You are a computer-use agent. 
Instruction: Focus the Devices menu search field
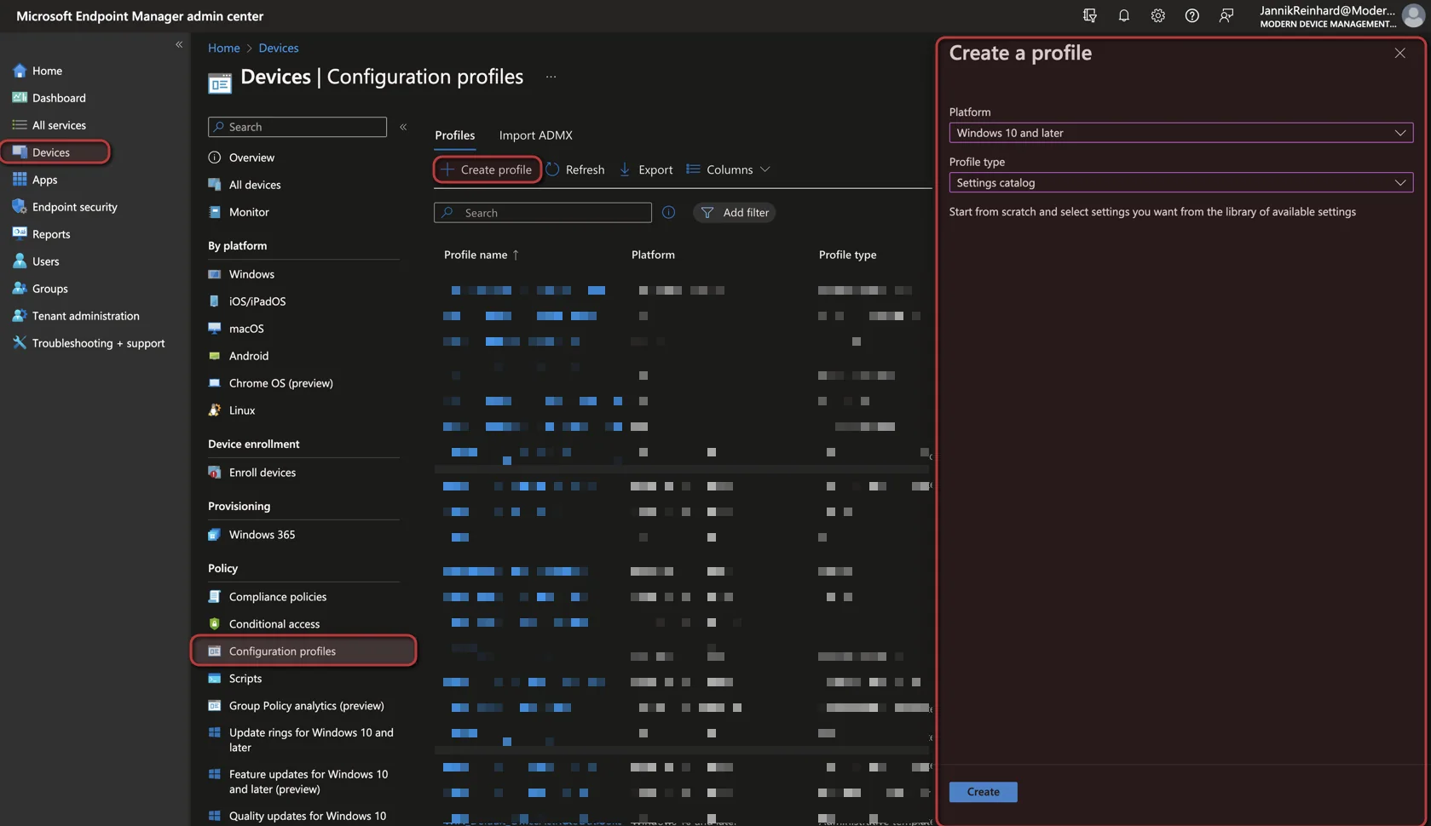point(297,127)
